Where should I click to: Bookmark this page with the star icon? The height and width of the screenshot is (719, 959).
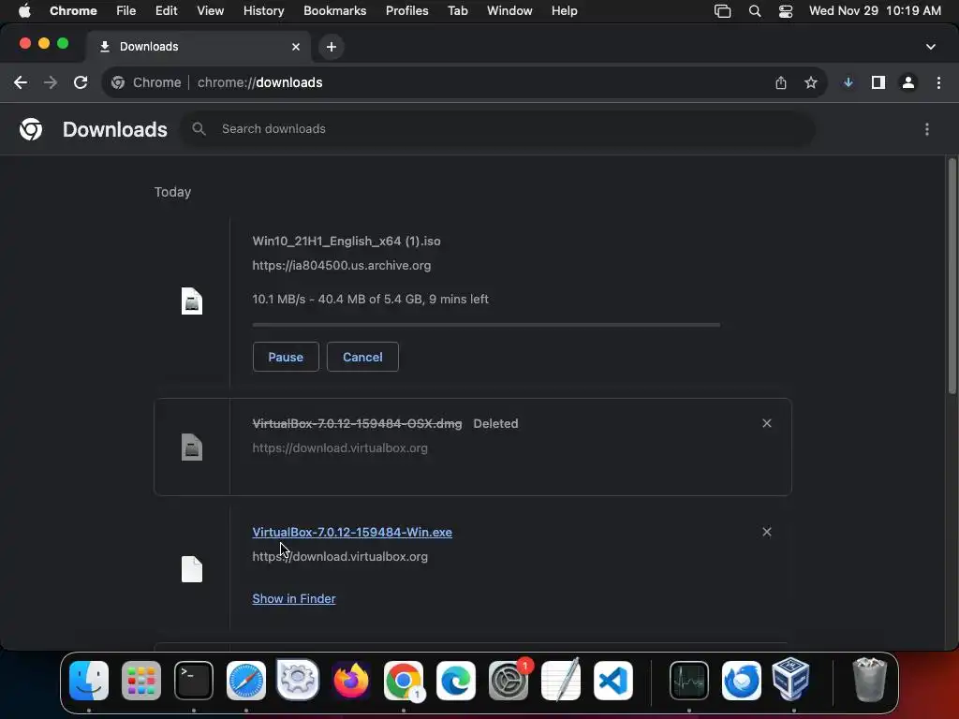click(x=811, y=82)
